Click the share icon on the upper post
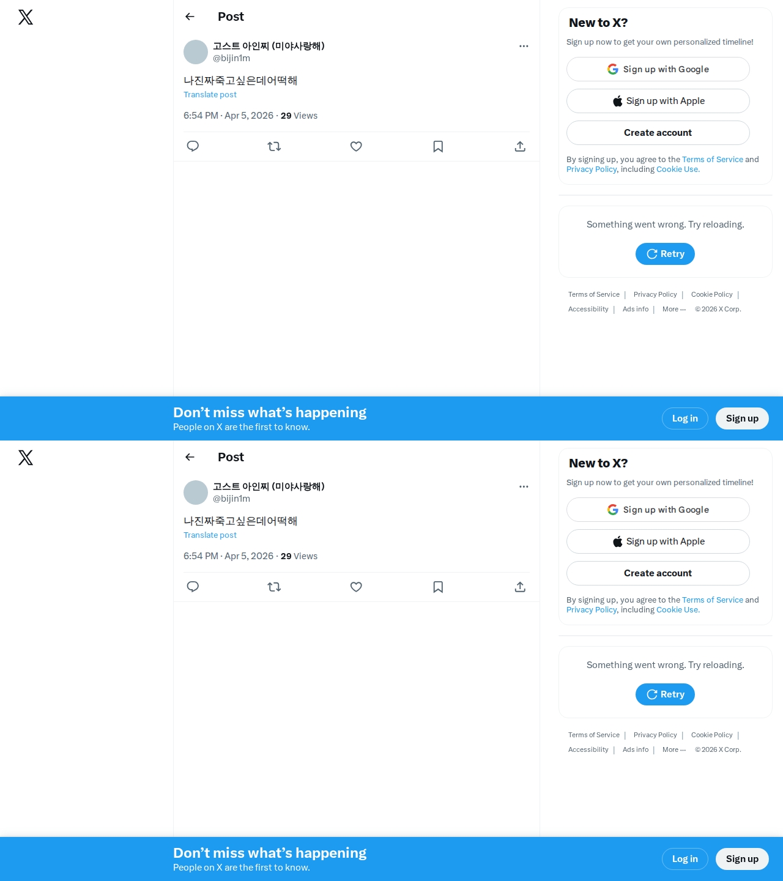The height and width of the screenshot is (881, 783). click(x=520, y=146)
